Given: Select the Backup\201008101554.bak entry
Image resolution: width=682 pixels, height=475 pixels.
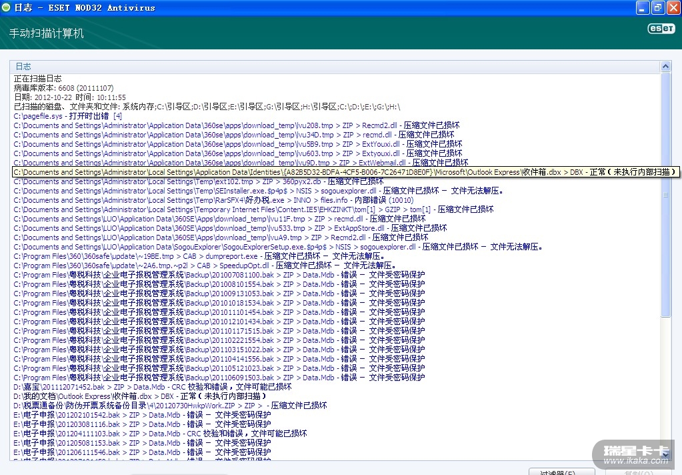Looking at the screenshot, I should click(219, 285).
